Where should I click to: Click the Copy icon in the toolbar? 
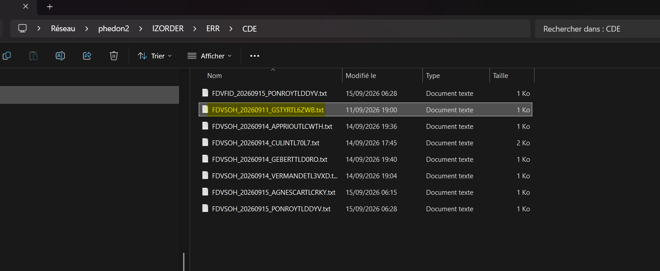[6, 56]
